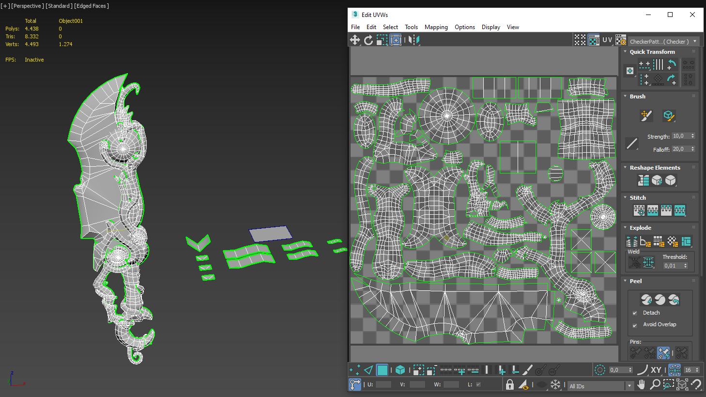Open the Tools menu

click(x=411, y=27)
